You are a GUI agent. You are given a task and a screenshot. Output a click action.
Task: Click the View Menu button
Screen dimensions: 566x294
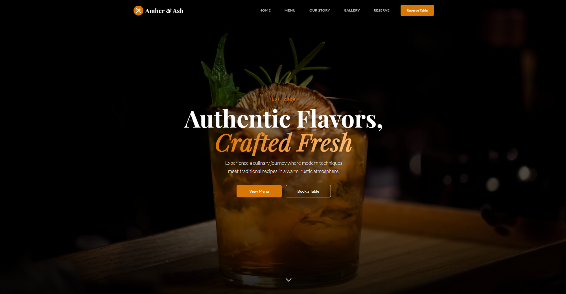[x=259, y=191]
